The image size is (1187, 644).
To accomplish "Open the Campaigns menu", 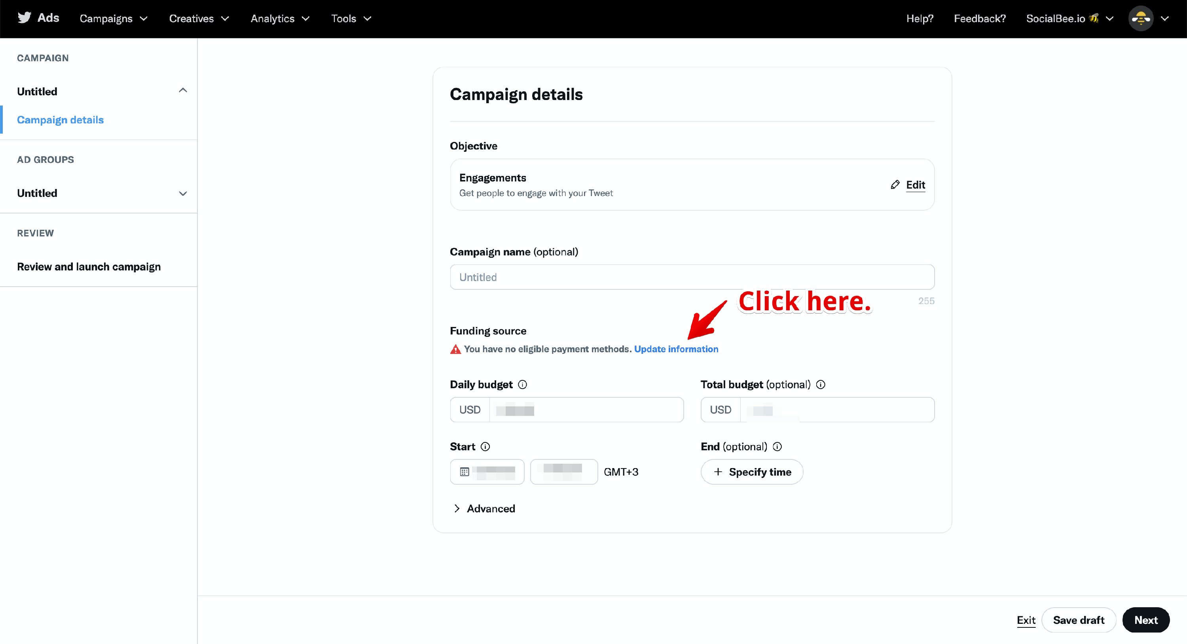I will (113, 19).
